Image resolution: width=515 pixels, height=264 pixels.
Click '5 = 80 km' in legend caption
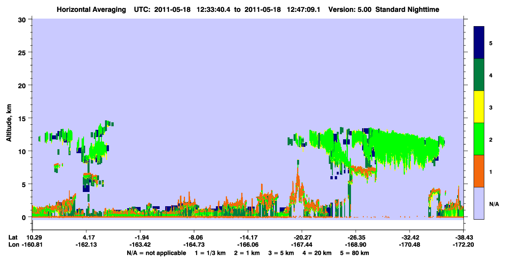[355, 253]
